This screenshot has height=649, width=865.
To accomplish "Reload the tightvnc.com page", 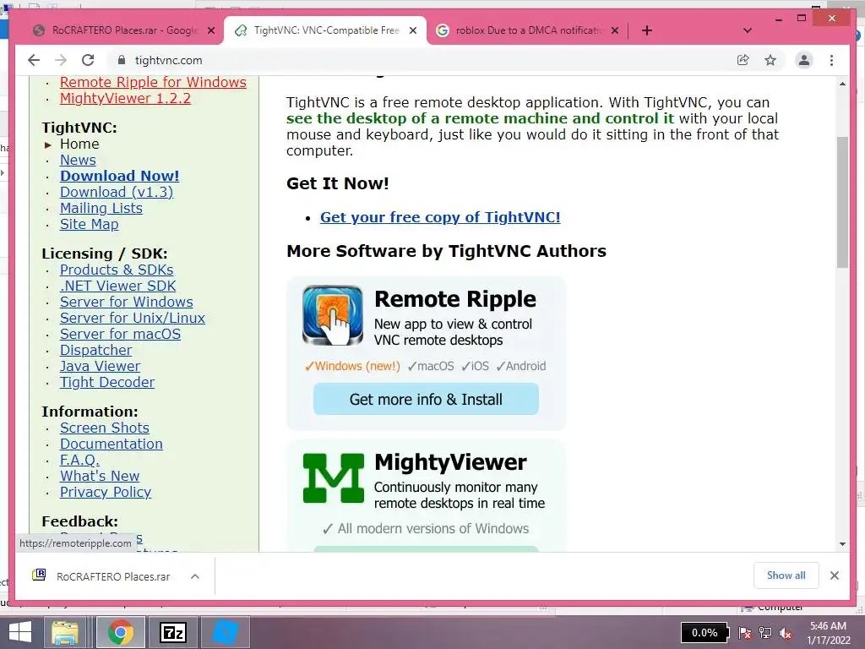I will coord(88,60).
